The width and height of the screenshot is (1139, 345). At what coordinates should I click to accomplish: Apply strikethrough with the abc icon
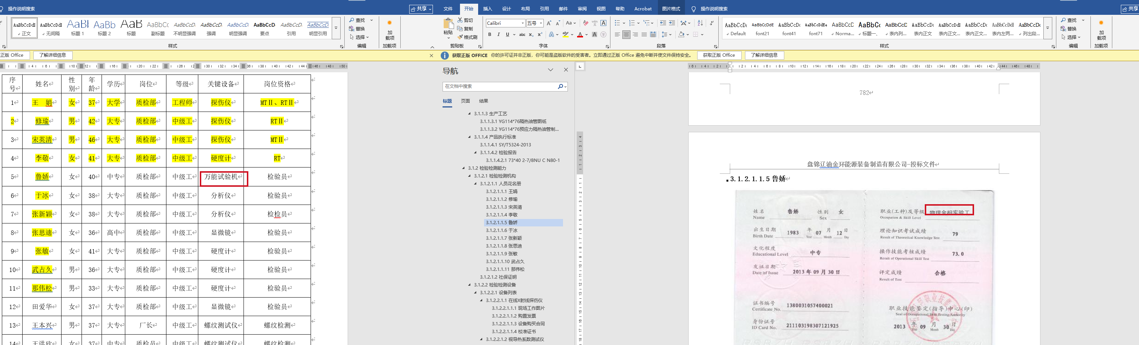click(522, 34)
